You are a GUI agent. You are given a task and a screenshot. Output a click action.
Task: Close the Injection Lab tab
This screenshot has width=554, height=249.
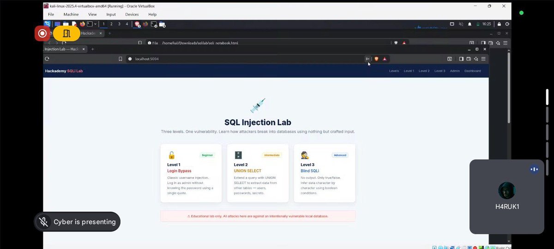84,49
